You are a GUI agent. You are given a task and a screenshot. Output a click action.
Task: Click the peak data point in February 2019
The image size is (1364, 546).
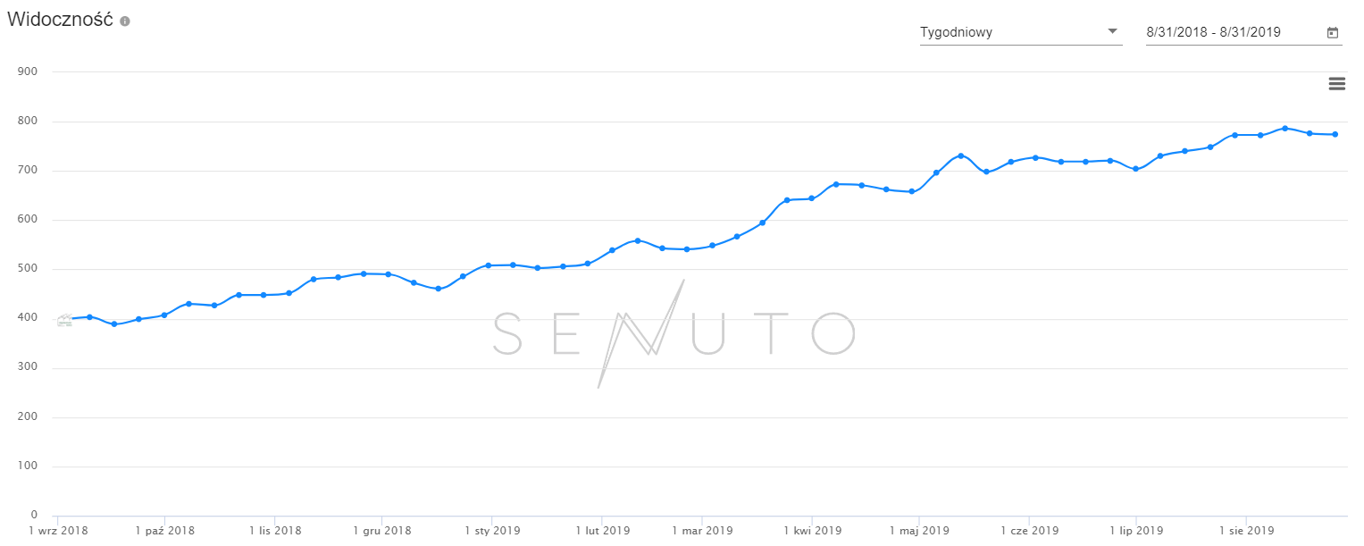pos(637,240)
